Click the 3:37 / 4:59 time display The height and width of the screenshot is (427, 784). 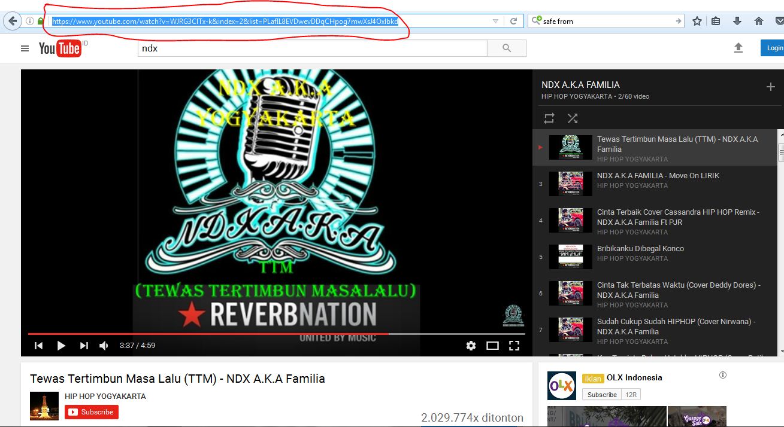coord(137,345)
